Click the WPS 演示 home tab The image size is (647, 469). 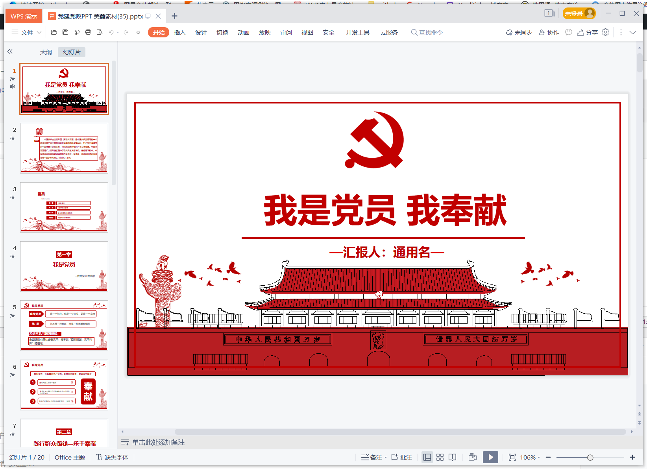(x=24, y=16)
